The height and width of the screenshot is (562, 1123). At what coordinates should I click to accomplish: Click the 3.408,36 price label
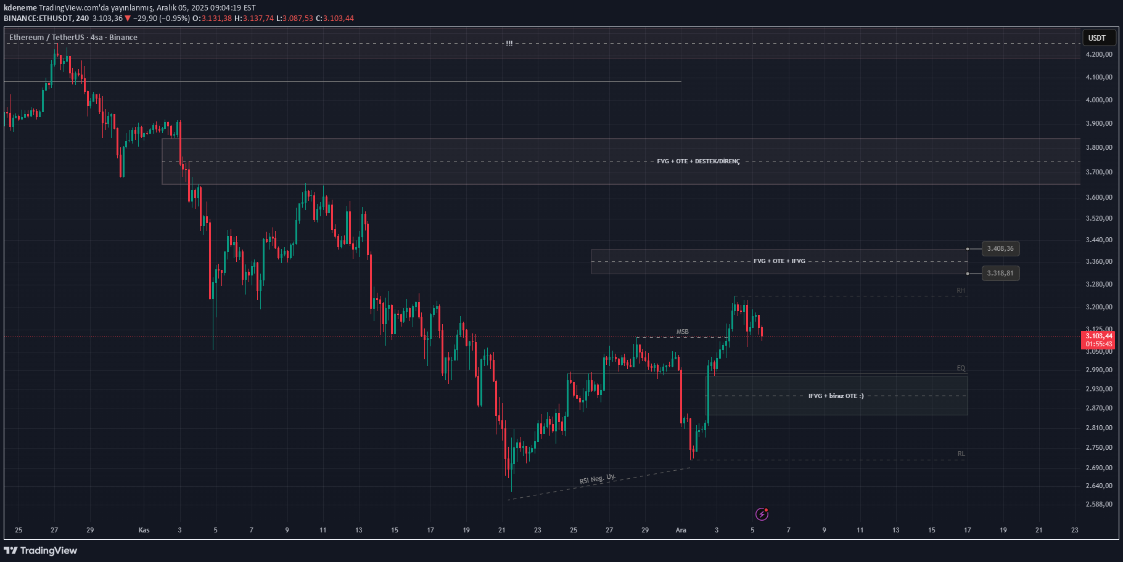[1000, 248]
